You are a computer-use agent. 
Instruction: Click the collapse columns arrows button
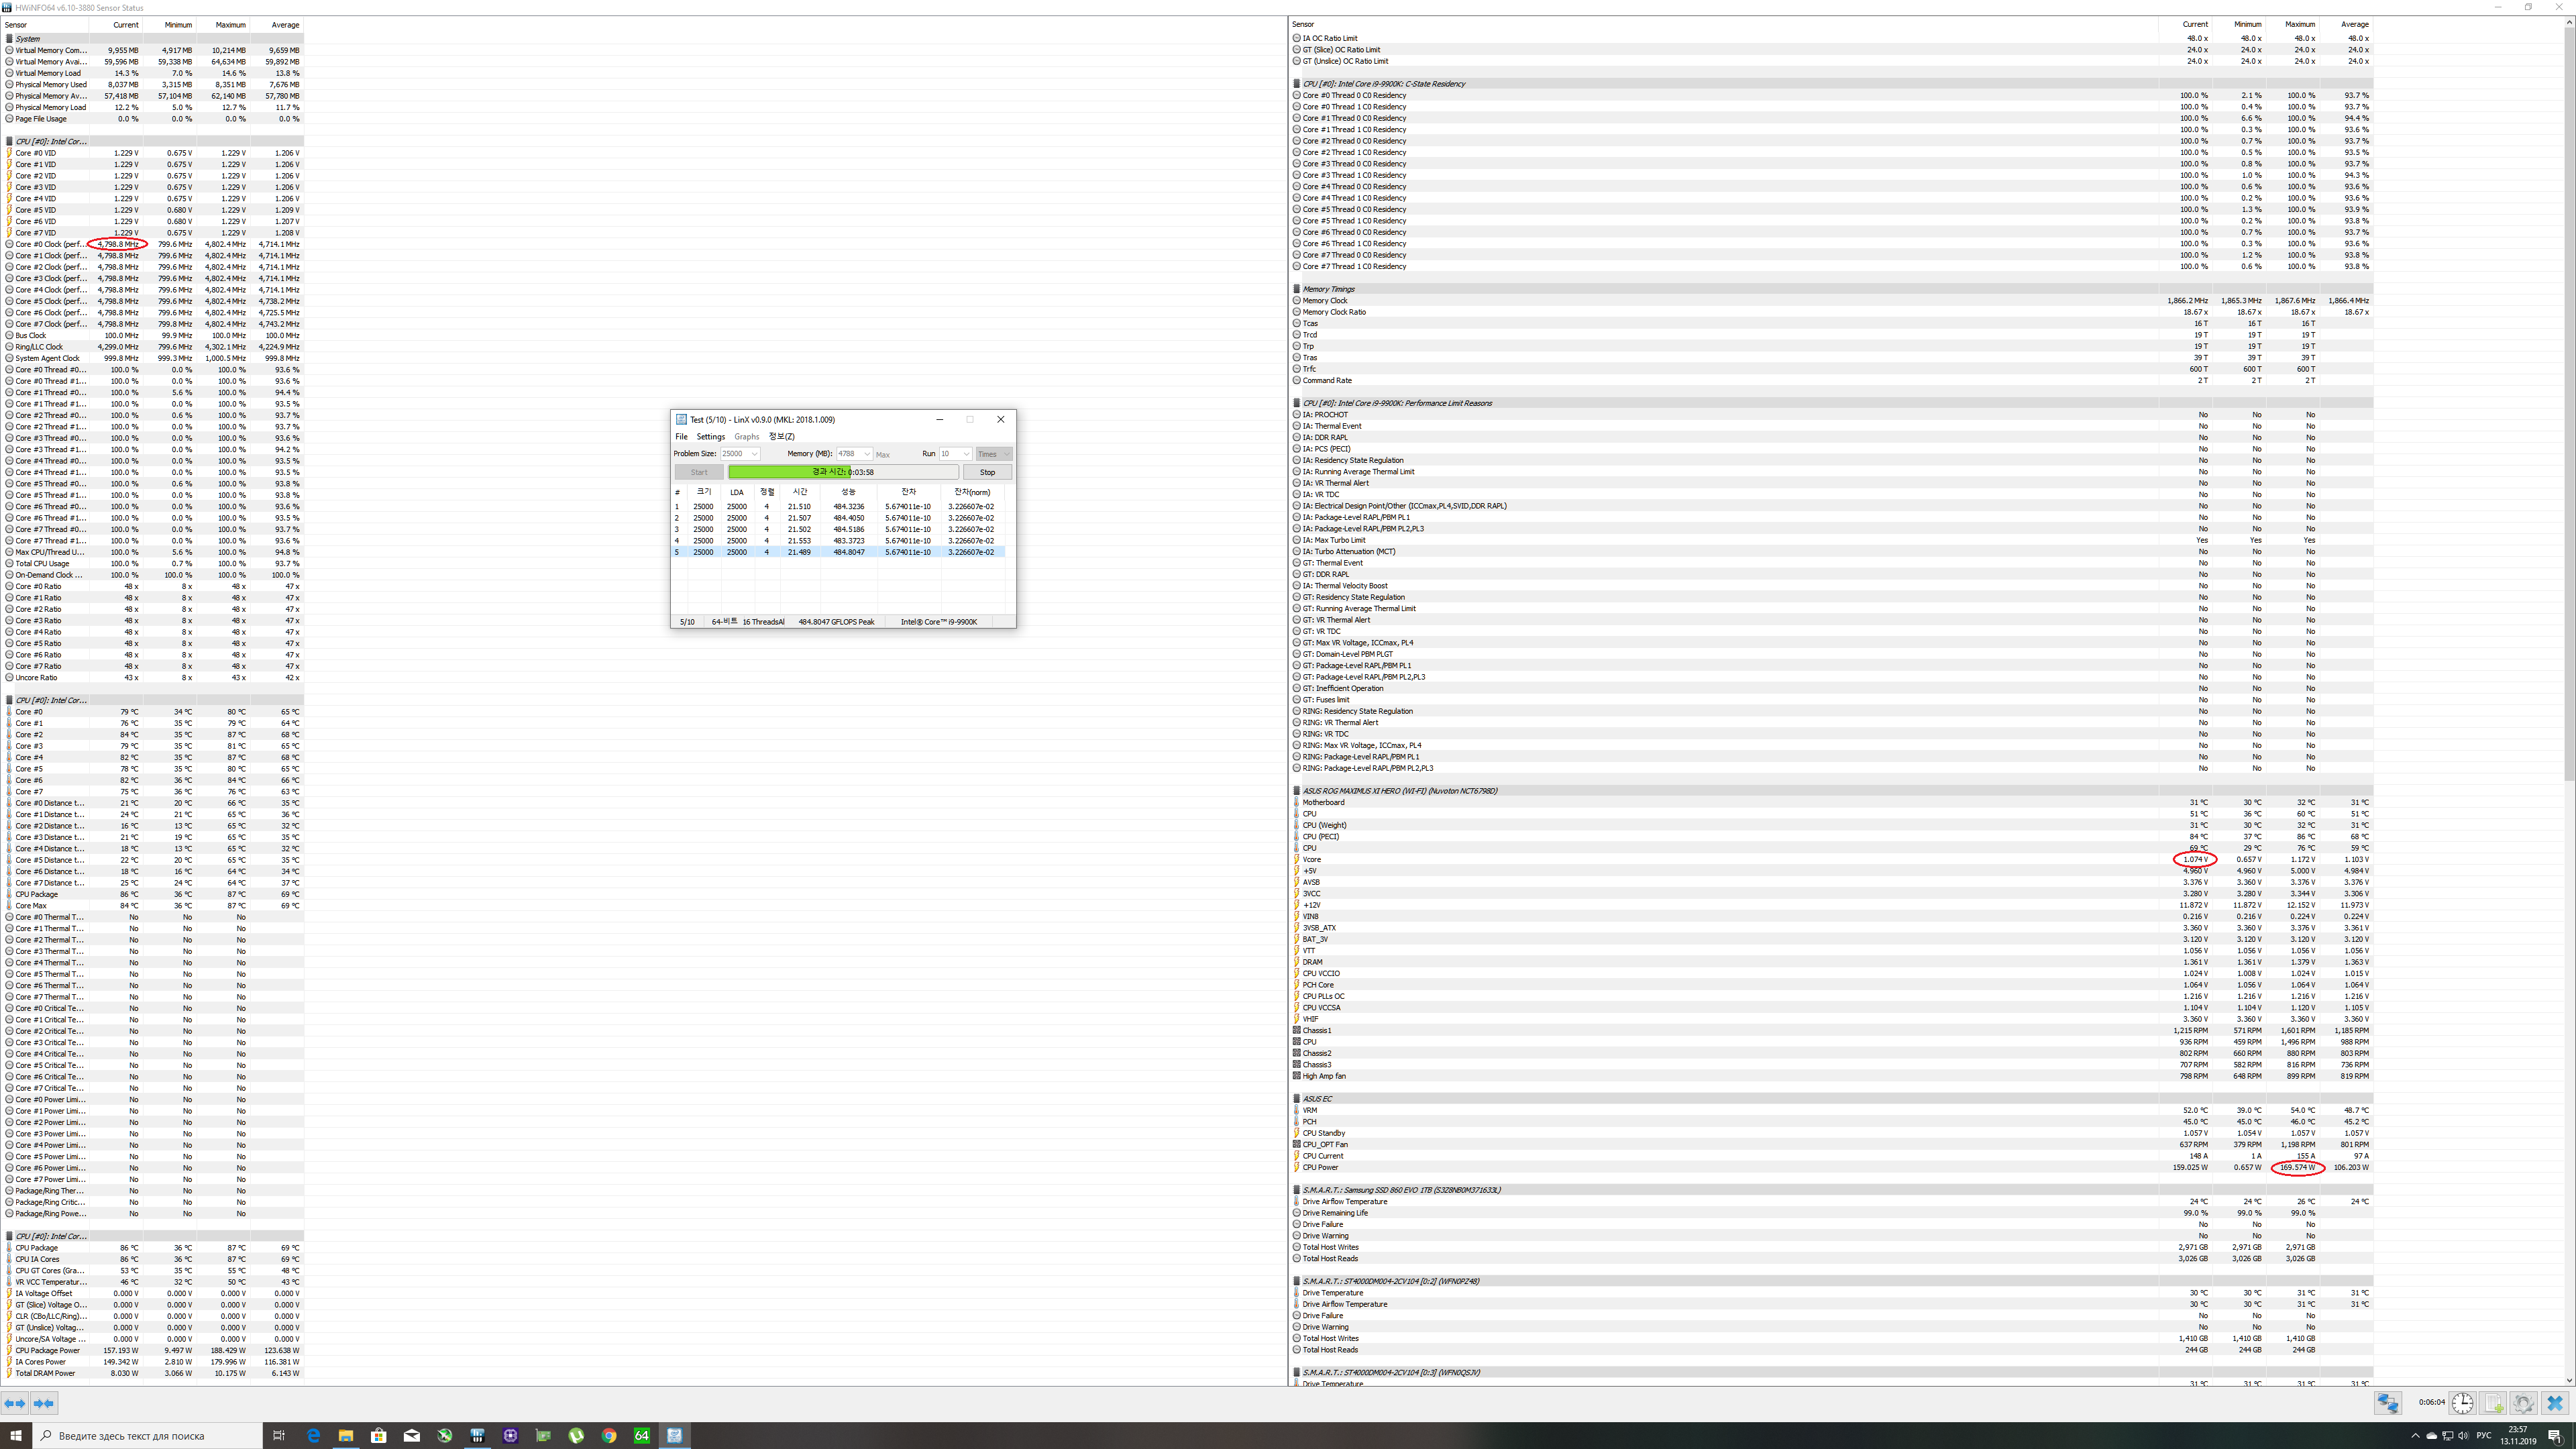[44, 1403]
